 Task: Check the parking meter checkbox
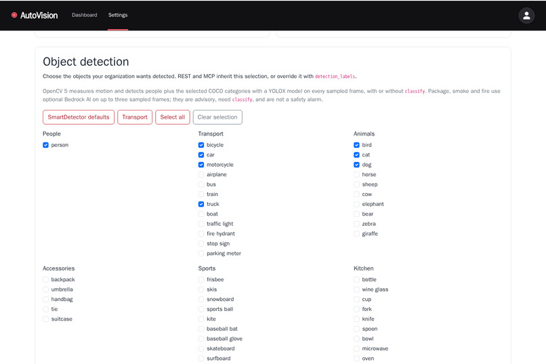tap(201, 254)
